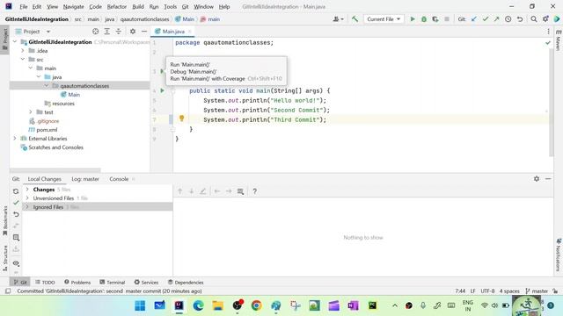Collapse the src folder
The width and height of the screenshot is (563, 316).
coord(23,59)
